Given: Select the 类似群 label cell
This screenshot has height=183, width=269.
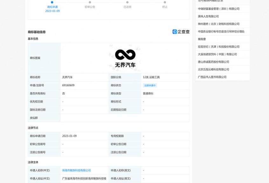Looking at the screenshot, I should click(x=44, y=118).
